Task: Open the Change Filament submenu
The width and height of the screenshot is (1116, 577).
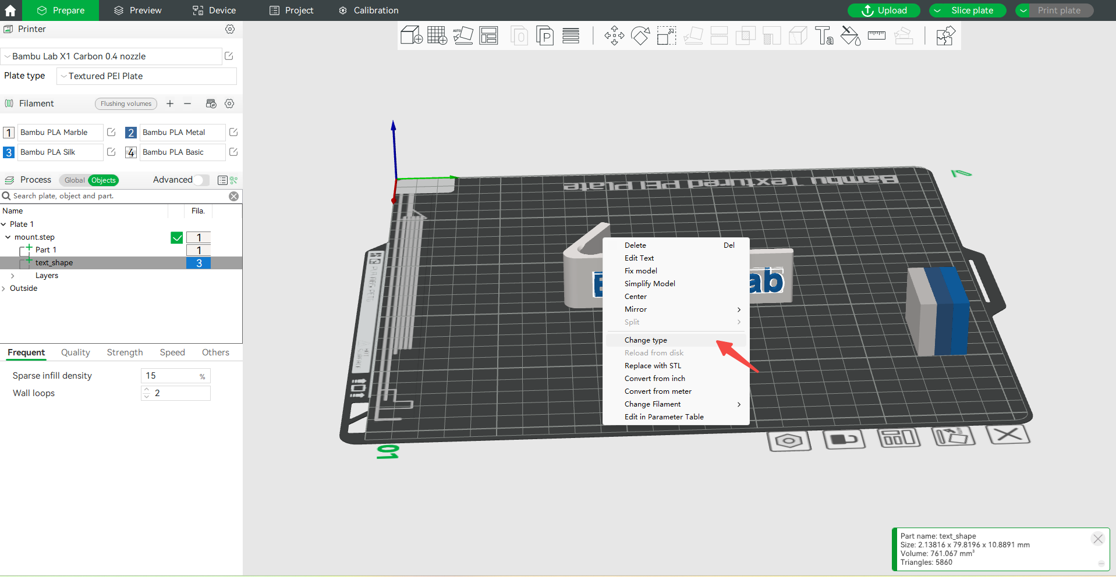Action: tap(676, 404)
